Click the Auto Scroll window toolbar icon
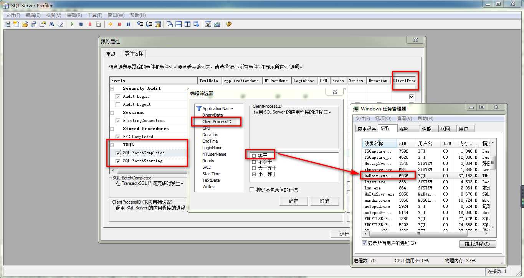The width and height of the screenshot is (524, 278). pos(196,24)
